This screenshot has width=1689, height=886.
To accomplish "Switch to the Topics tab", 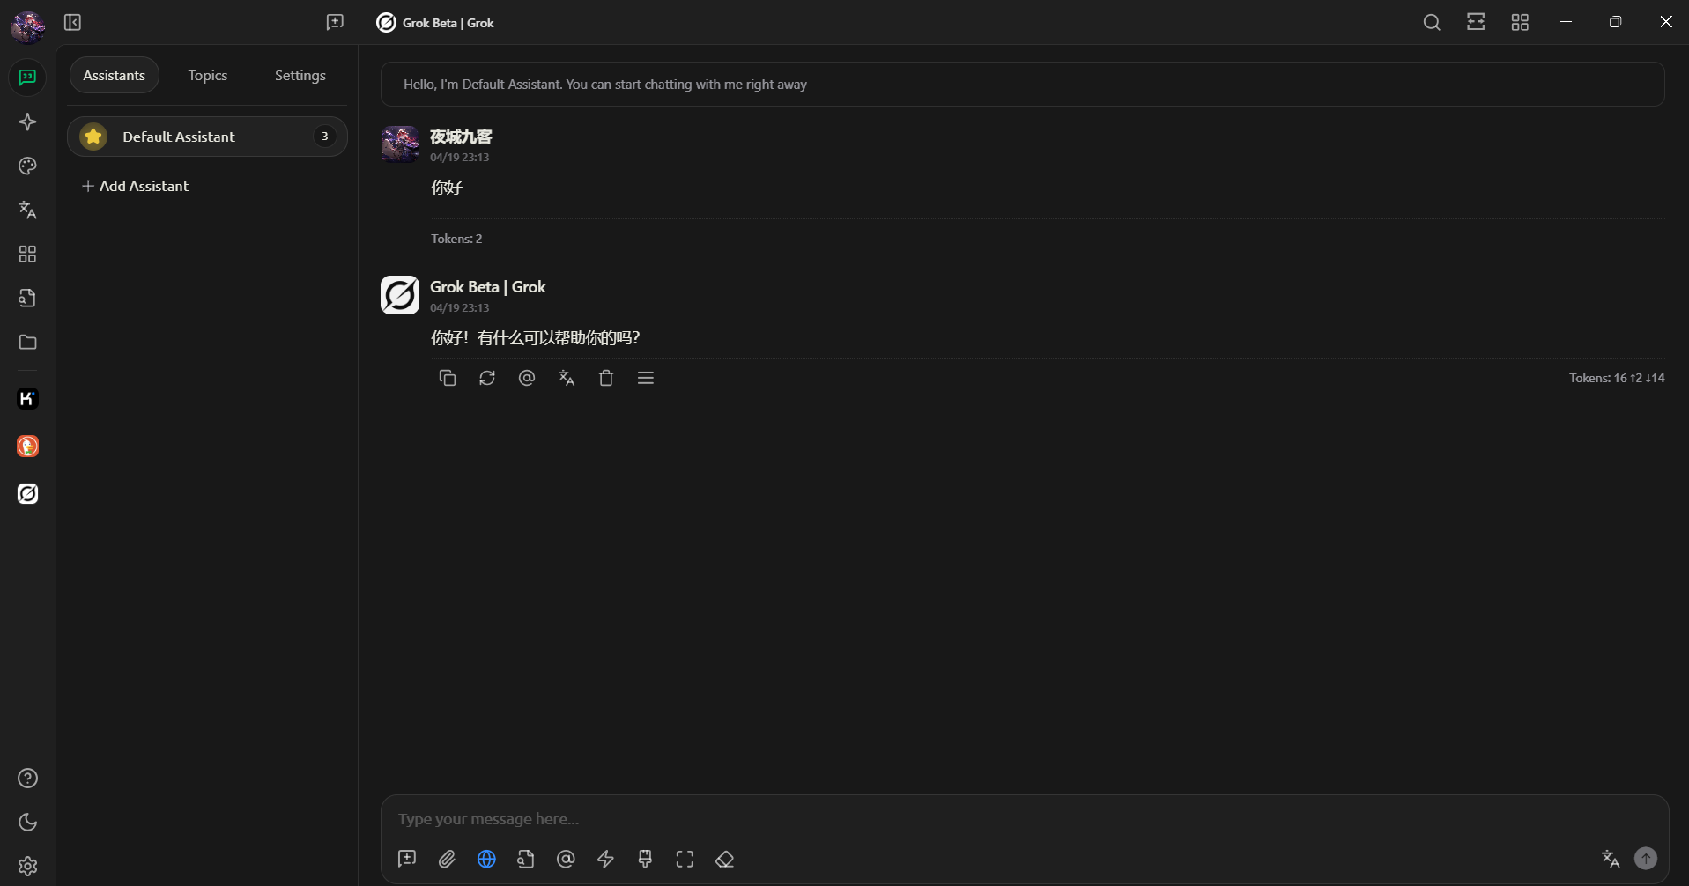I will click(x=208, y=76).
